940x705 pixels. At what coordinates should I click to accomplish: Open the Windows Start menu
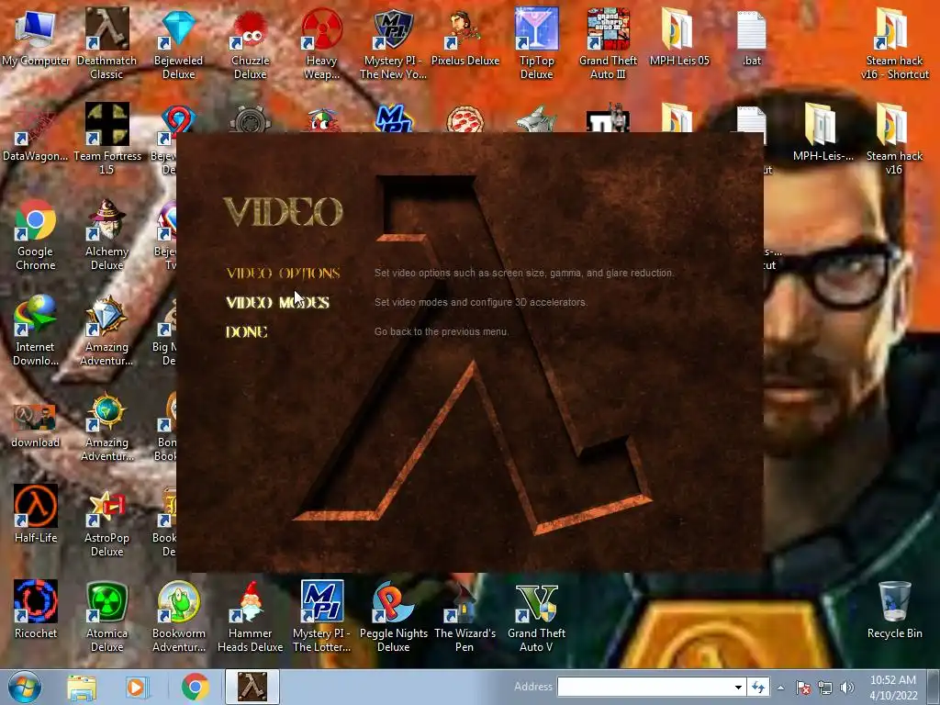25,687
